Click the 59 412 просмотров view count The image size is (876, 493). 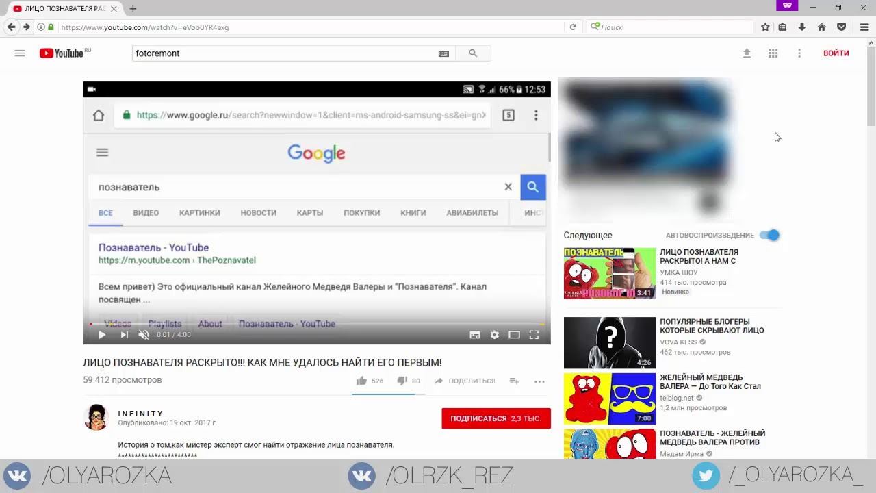(123, 380)
